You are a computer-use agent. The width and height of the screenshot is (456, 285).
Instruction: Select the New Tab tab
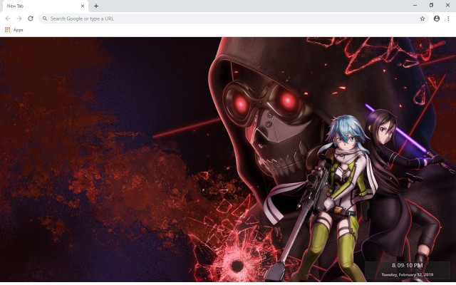click(x=44, y=6)
